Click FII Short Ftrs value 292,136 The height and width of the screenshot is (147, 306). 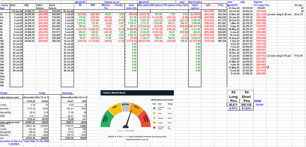pos(246,105)
